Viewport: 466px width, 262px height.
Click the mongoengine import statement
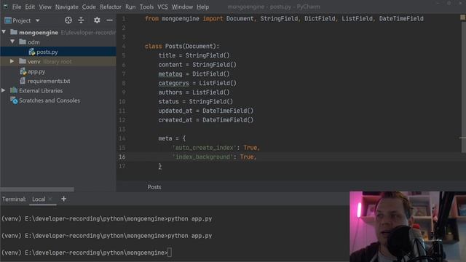(284, 18)
